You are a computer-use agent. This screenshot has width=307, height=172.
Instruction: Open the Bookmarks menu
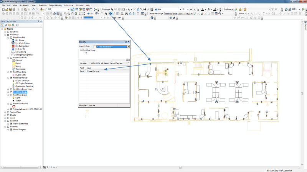click(x=24, y=5)
